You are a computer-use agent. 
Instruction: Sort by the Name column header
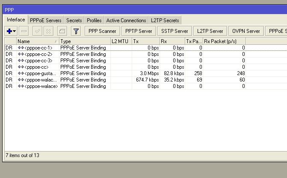pos(38,41)
